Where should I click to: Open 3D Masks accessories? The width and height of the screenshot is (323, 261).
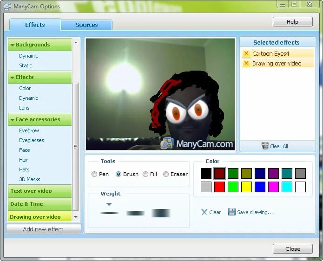pos(30,179)
